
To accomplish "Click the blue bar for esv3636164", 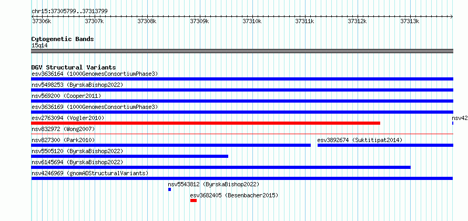I will 242,79.
